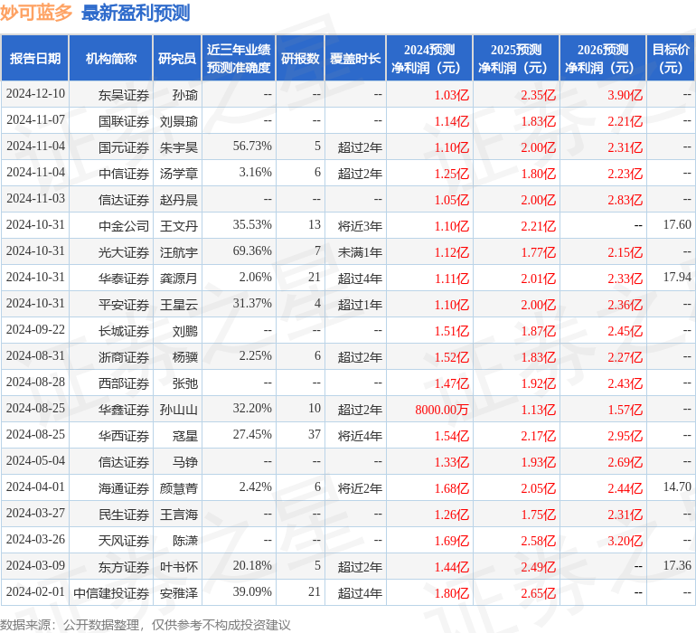Click the 近三年业绩预测准确度 column header
This screenshot has height=633, width=696.
(239, 58)
